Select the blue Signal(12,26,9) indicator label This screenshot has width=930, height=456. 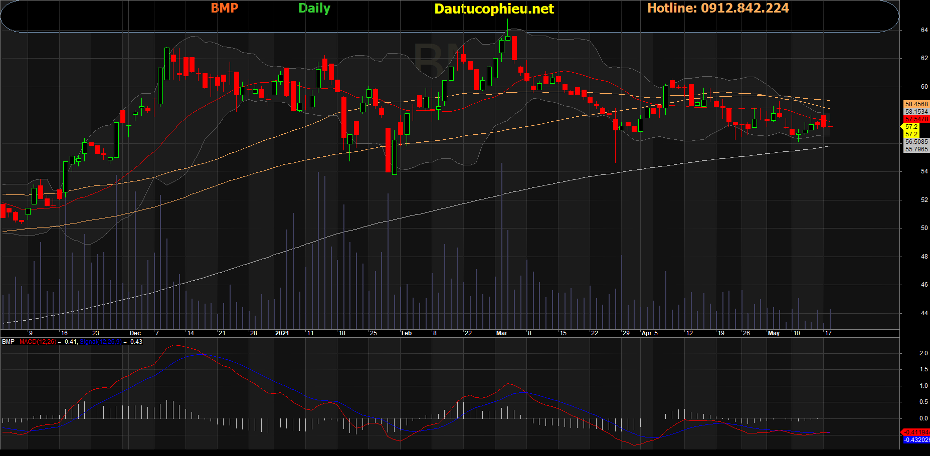coord(100,342)
